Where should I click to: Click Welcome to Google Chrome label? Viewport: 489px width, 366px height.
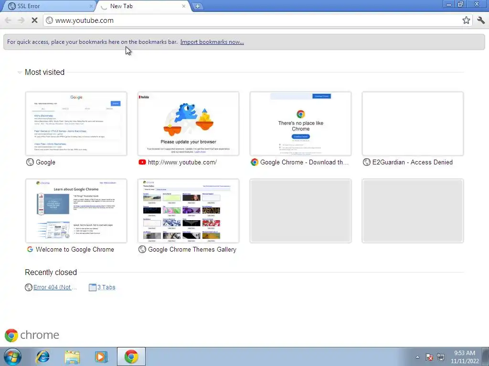75,249
